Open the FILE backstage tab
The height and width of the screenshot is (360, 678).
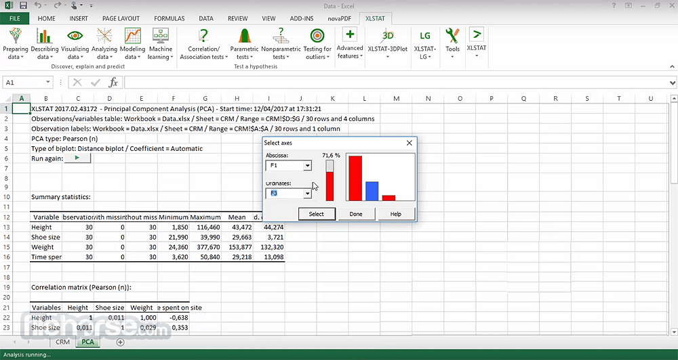point(15,18)
